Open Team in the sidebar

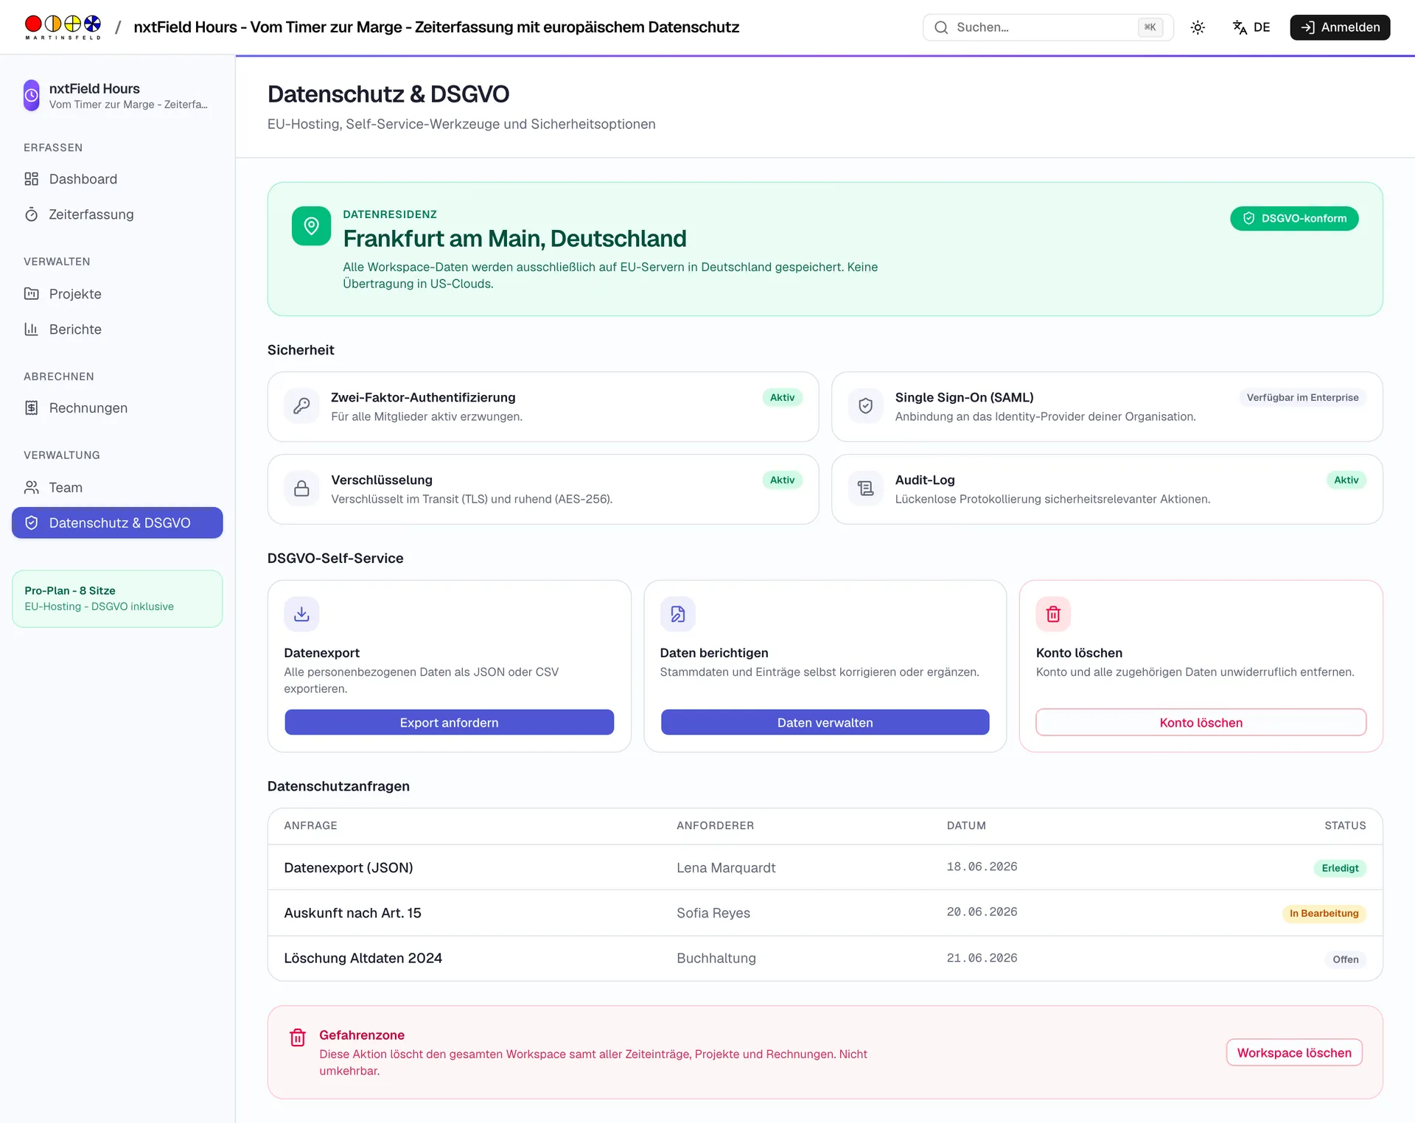pos(117,488)
